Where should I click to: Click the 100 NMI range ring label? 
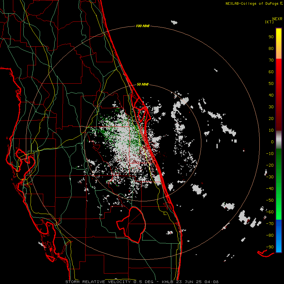pos(143,26)
